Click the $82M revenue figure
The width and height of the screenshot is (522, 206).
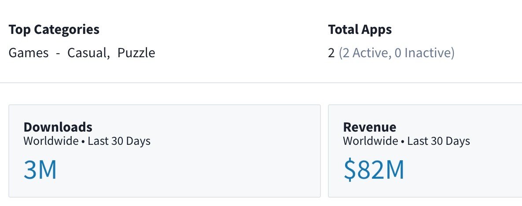[x=373, y=170]
